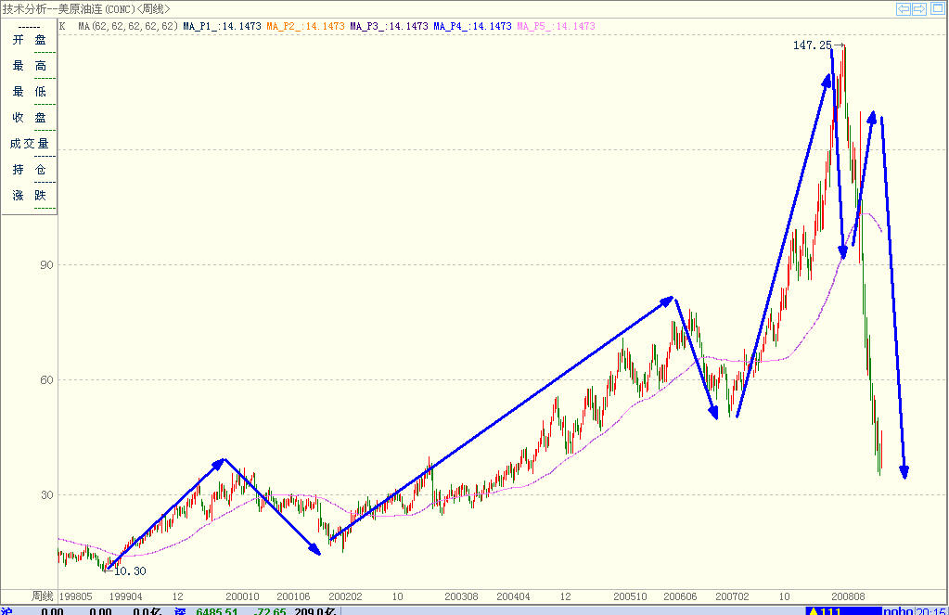Select the 最高 (high) field in the side panel
This screenshot has height=615, width=949.
pos(29,66)
